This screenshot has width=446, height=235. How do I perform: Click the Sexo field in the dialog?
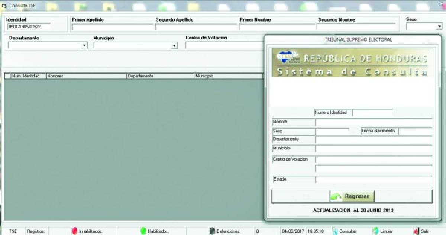click(x=332, y=132)
